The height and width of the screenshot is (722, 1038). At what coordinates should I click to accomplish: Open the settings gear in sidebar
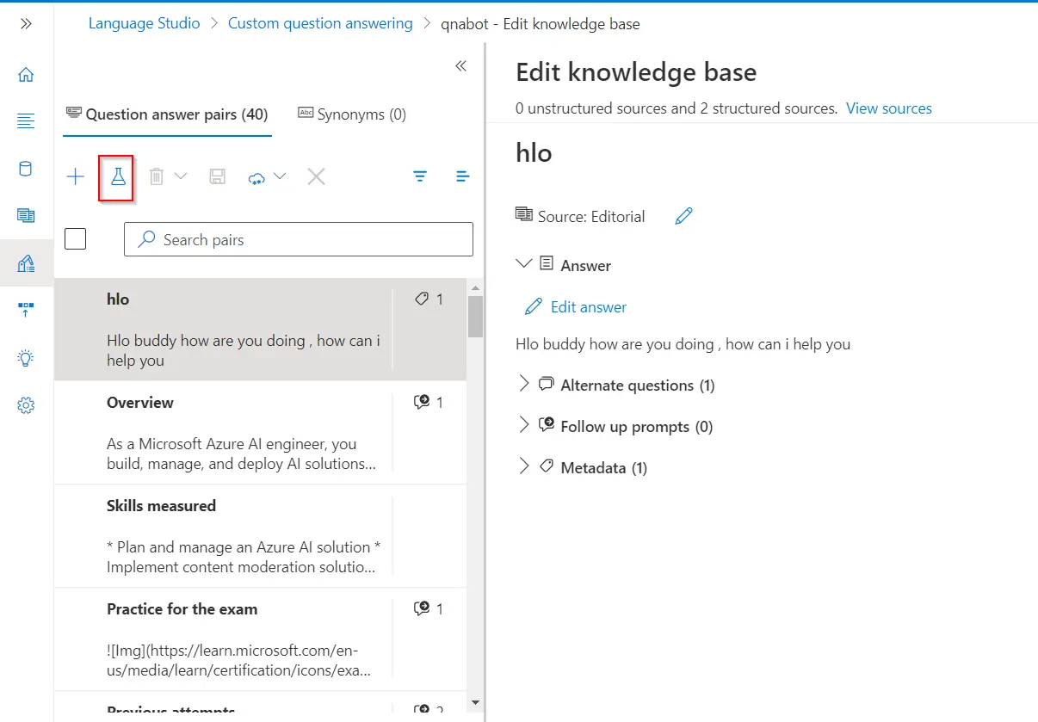(26, 404)
